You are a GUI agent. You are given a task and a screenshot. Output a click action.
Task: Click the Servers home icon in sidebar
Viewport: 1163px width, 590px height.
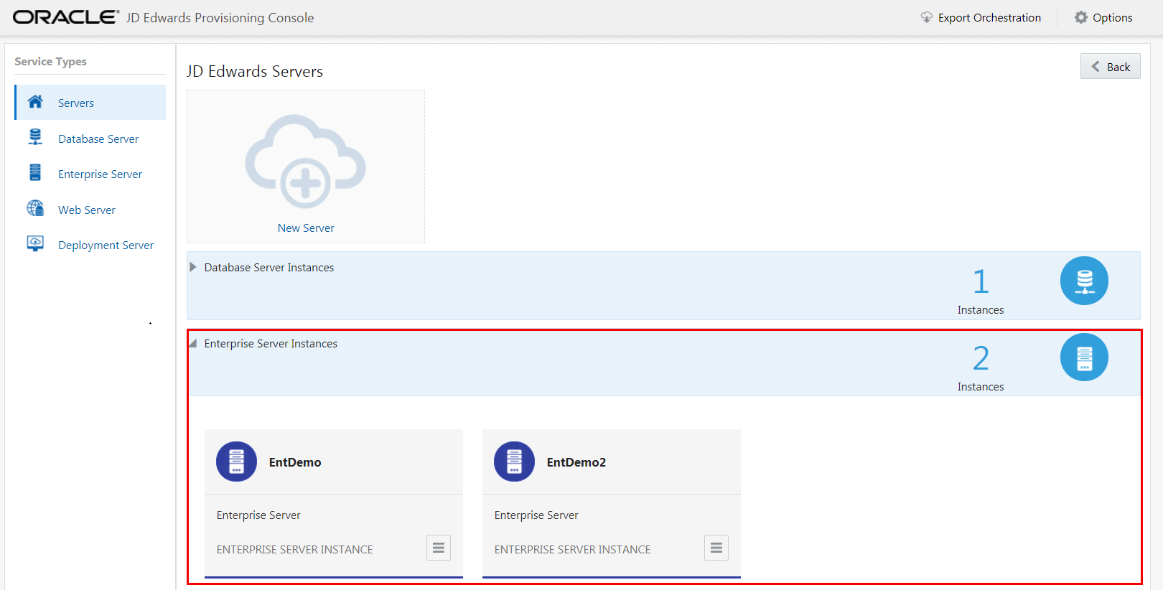coord(35,102)
